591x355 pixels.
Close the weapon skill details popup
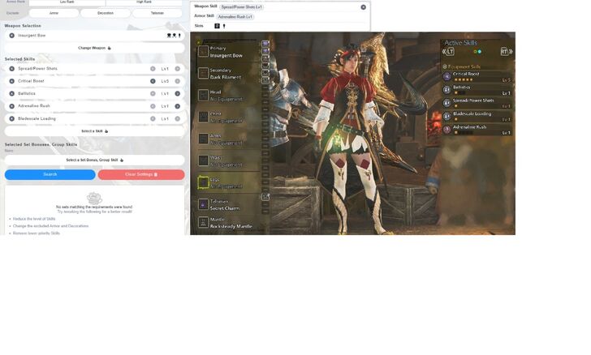point(363,6)
